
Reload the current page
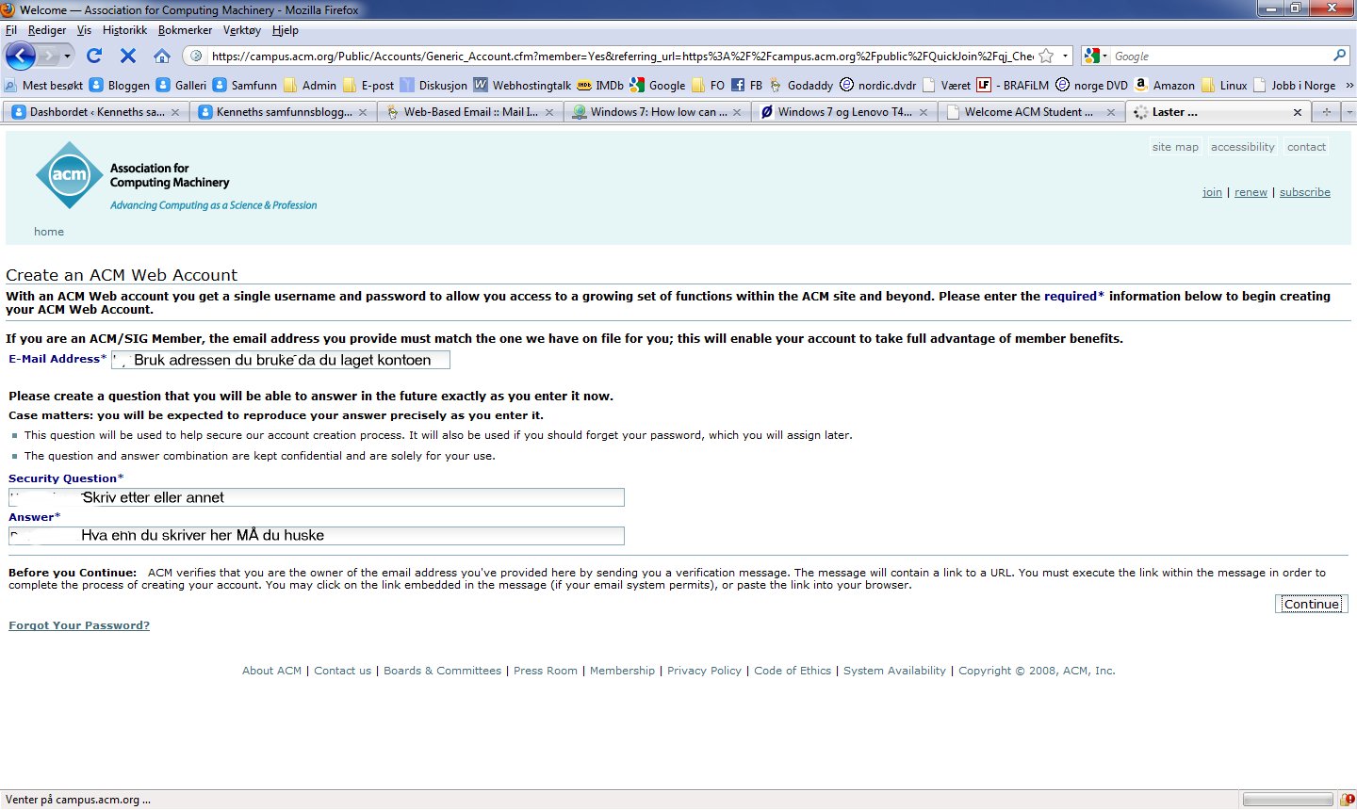94,56
